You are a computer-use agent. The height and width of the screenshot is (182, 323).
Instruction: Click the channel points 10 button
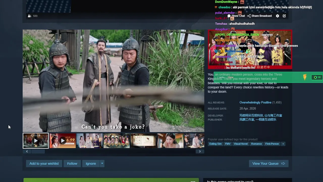click(317, 77)
